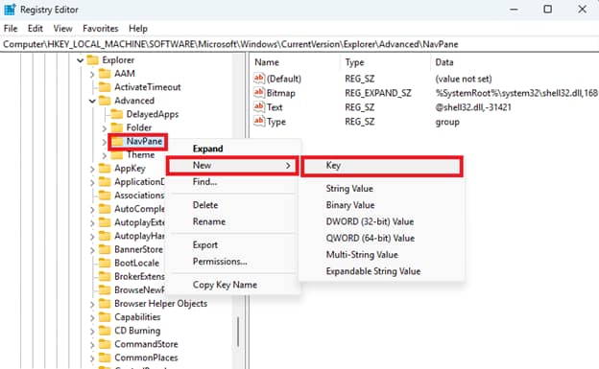This screenshot has height=369, width=599.
Task: Click the "@shell32.dll,-31421" data cell
Action: 473,107
